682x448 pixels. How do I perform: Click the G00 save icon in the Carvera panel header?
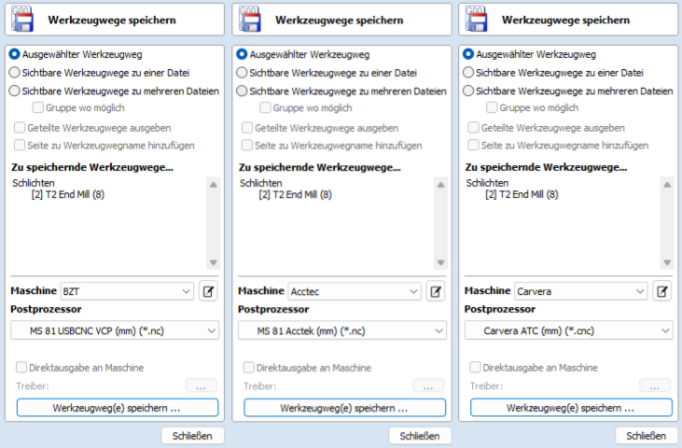pyautogui.click(x=477, y=19)
